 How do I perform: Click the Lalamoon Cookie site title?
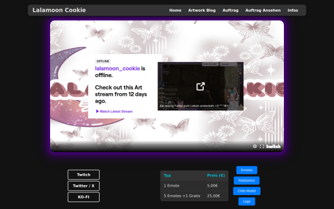(x=59, y=10)
